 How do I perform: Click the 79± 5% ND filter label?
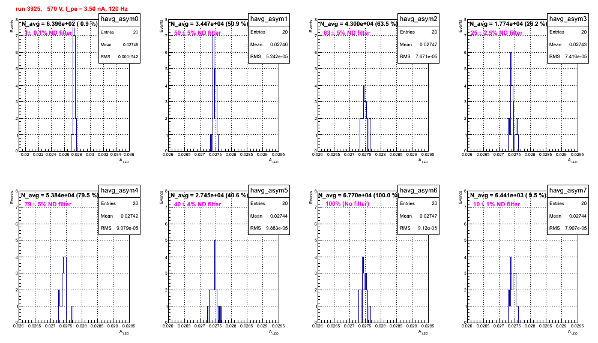pos(48,204)
